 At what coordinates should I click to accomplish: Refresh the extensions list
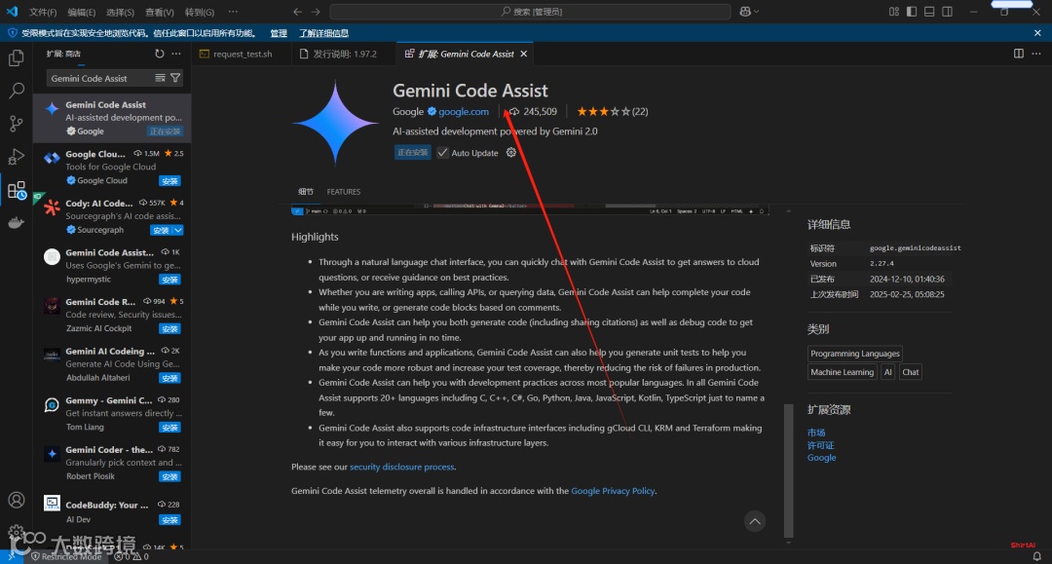click(x=159, y=54)
